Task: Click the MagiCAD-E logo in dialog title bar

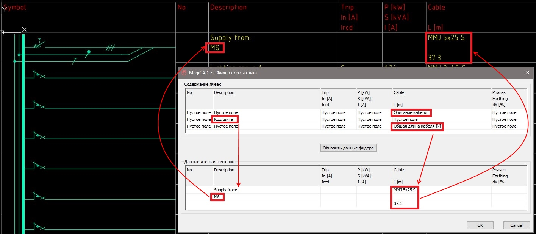Action: click(x=184, y=73)
